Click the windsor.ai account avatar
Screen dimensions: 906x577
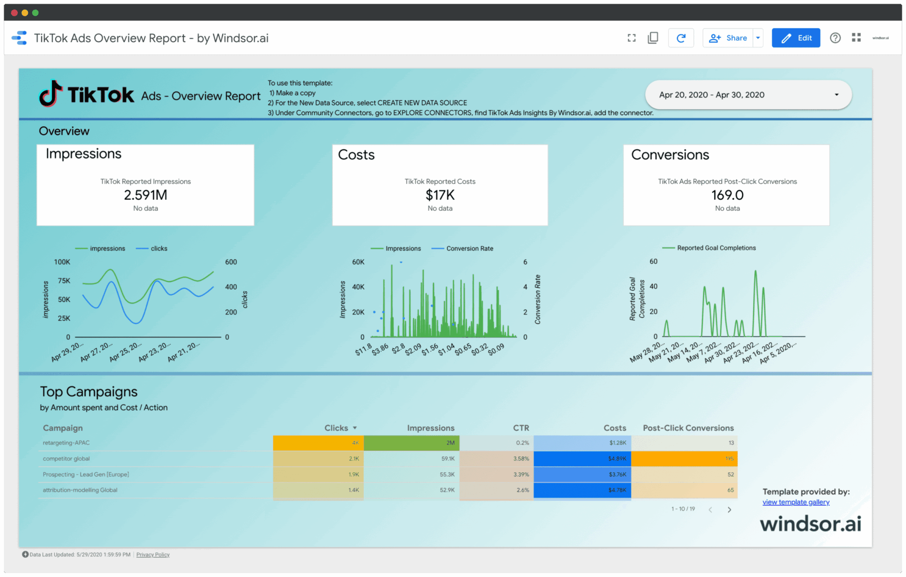pyautogui.click(x=880, y=38)
